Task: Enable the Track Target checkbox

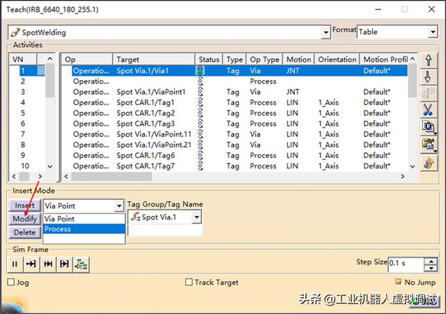Action: pyautogui.click(x=189, y=282)
